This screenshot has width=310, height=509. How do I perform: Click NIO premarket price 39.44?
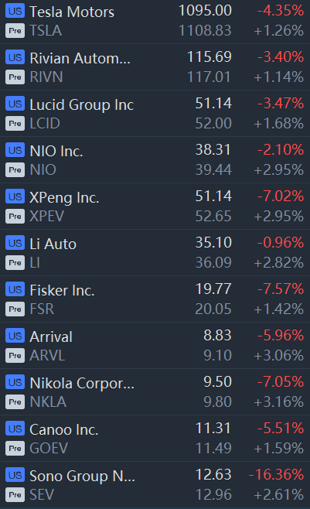[213, 169]
